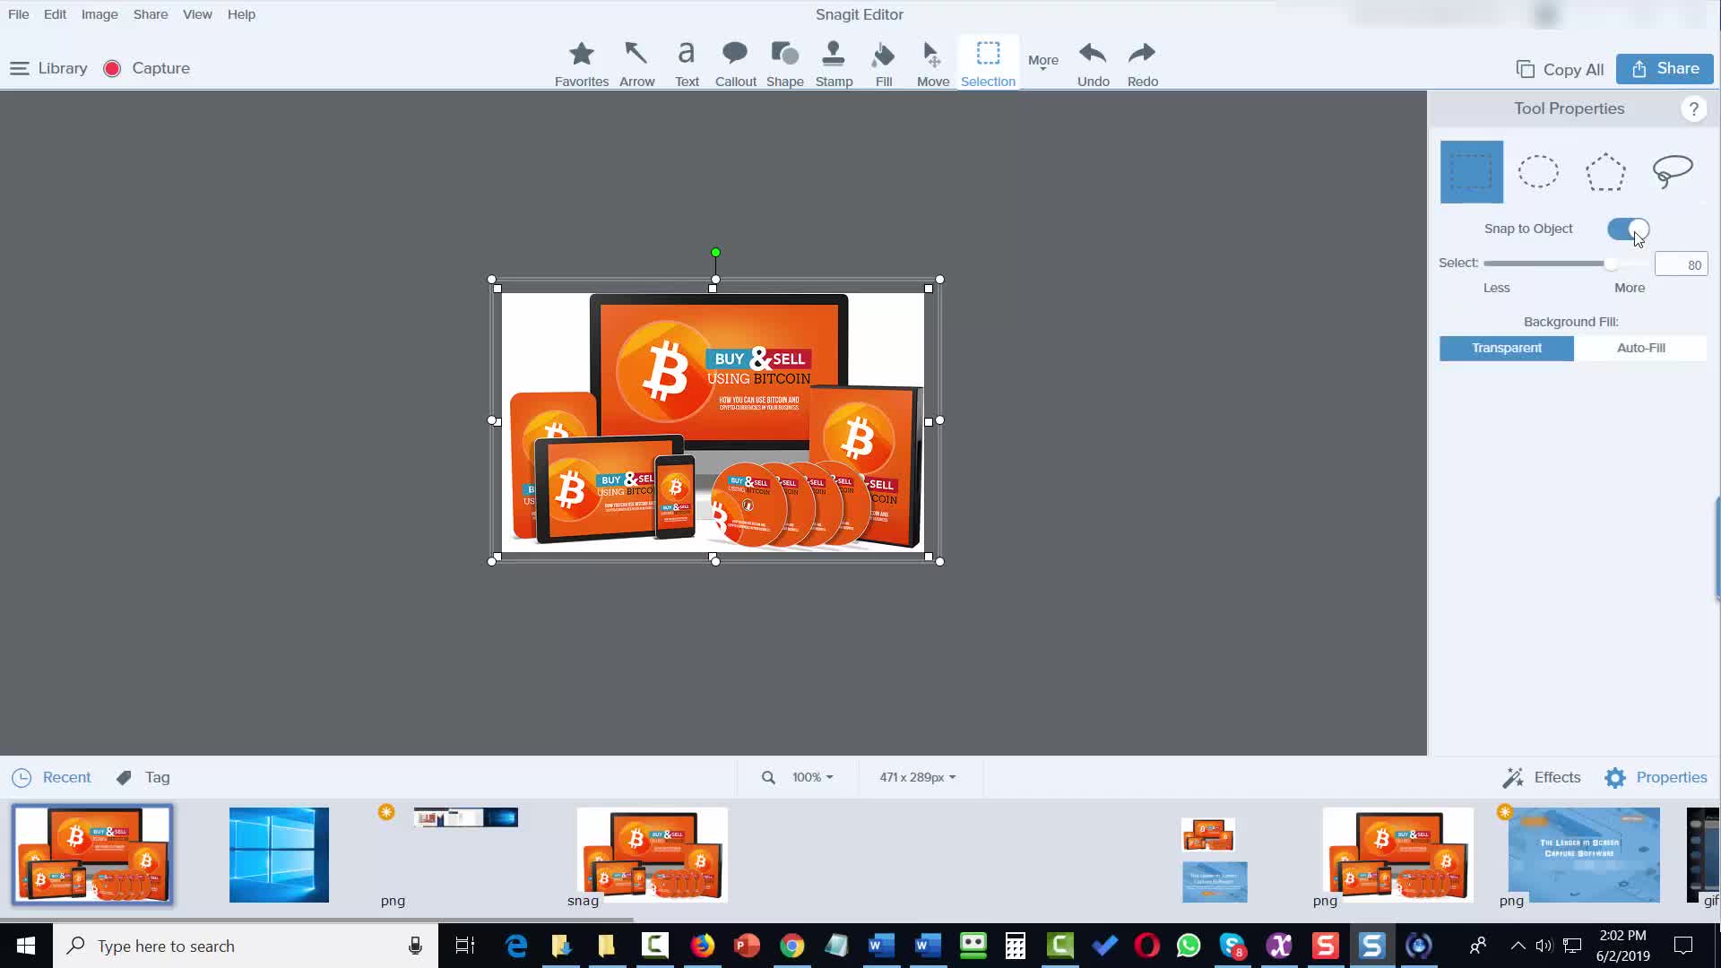
Task: Click the green rotation handle on canvas
Action: [x=715, y=253]
